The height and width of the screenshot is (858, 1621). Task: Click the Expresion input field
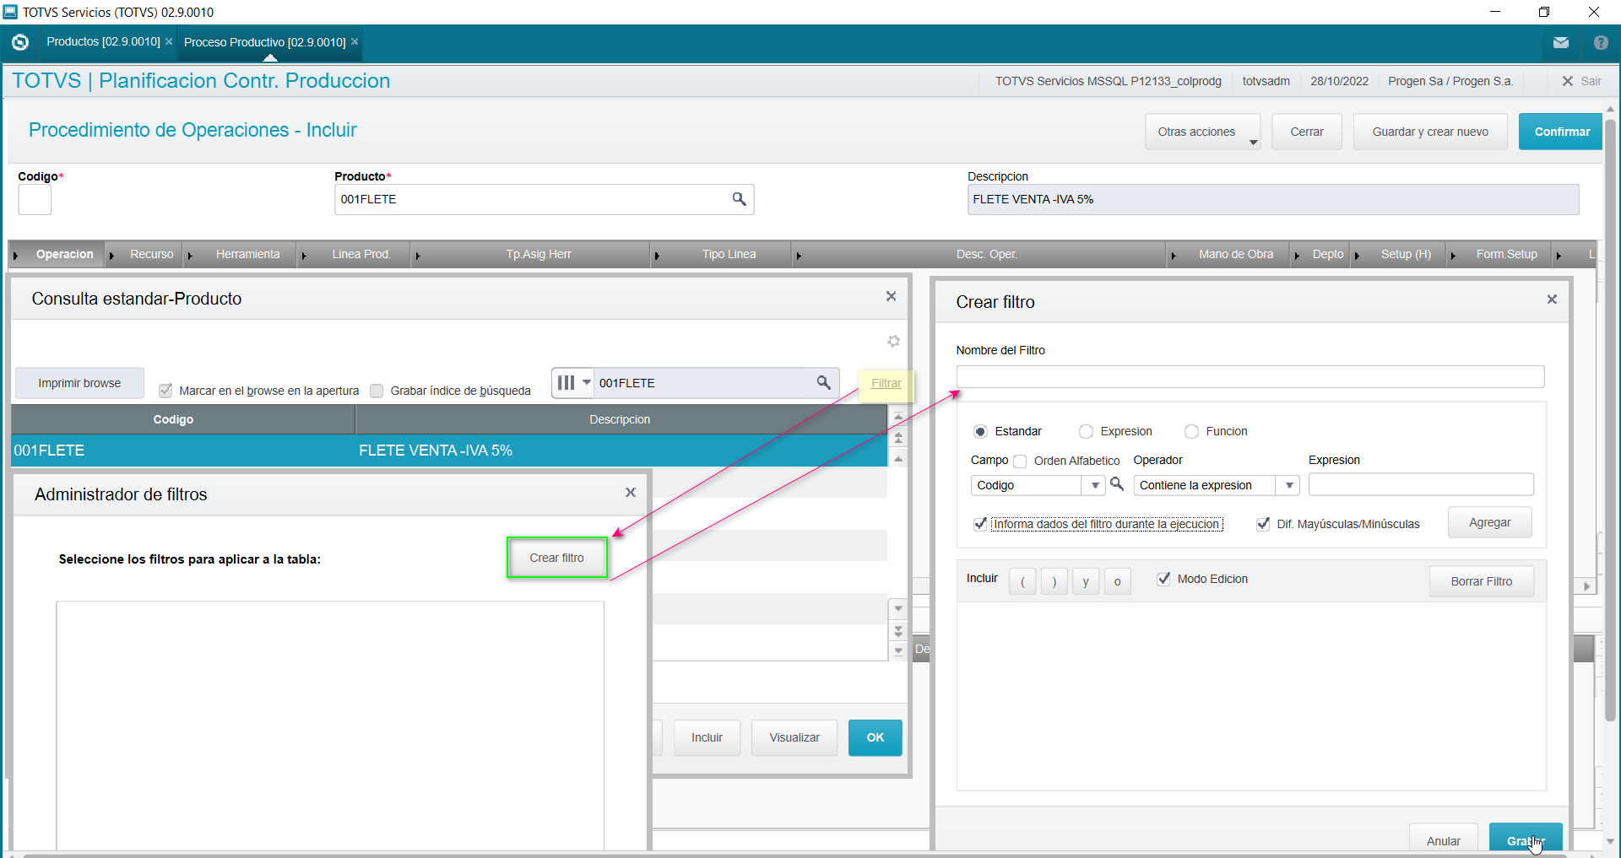[x=1421, y=484]
